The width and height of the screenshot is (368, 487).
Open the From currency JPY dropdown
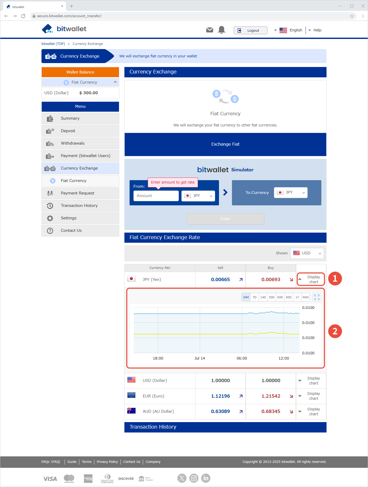pyautogui.click(x=198, y=196)
